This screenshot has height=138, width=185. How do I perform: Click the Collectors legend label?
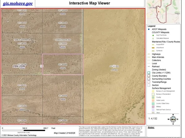click(156, 60)
